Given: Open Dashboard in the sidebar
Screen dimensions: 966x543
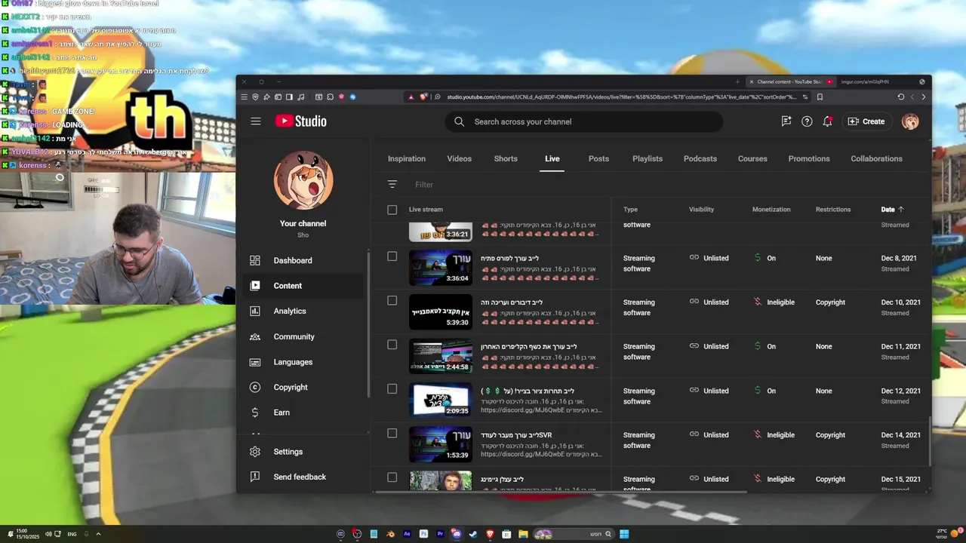Looking at the screenshot, I should 292,260.
